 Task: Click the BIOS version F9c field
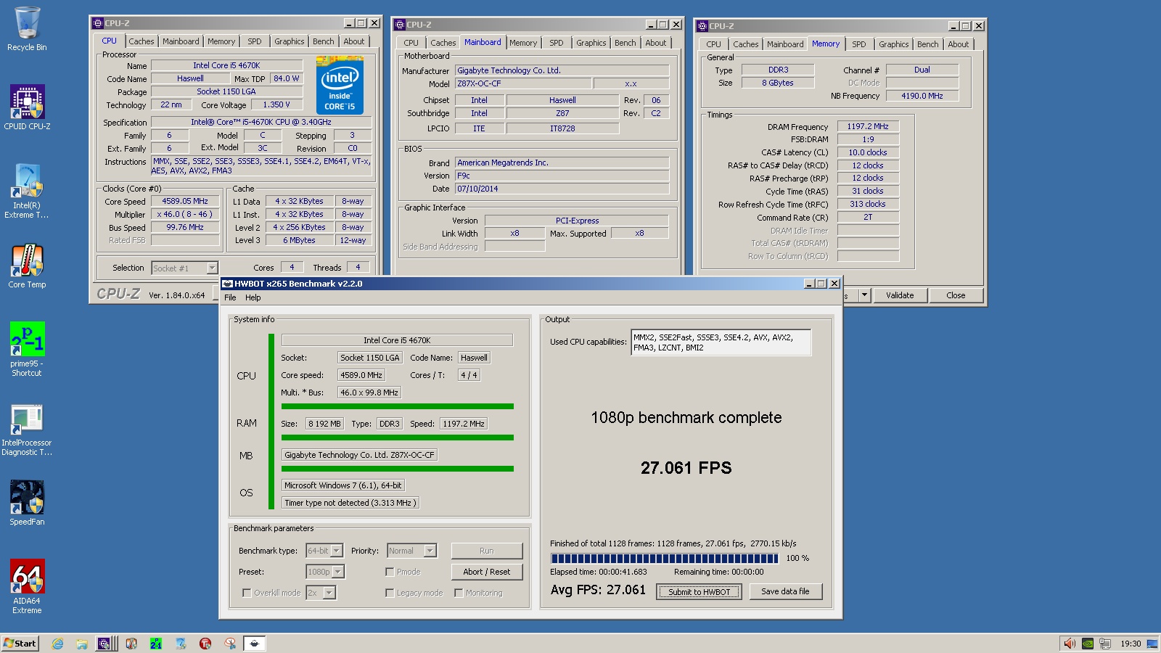click(x=562, y=176)
